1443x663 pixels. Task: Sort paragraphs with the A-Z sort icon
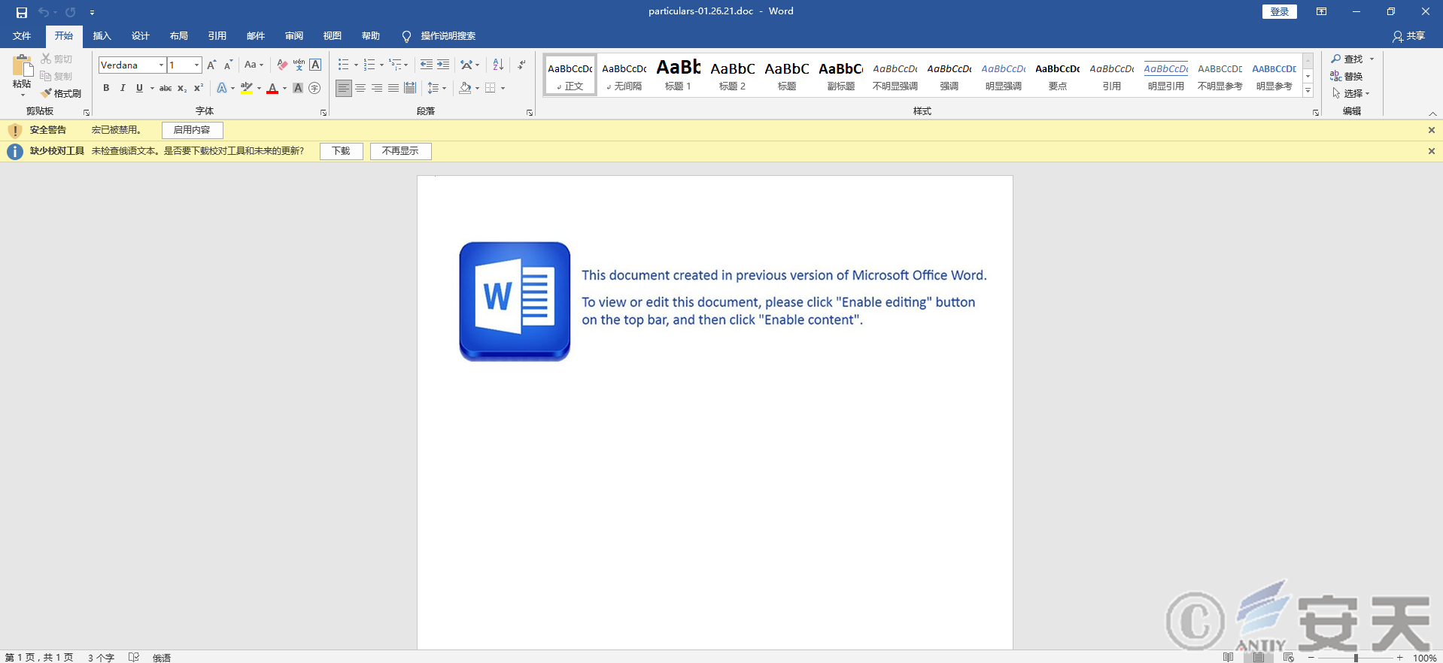pos(498,65)
